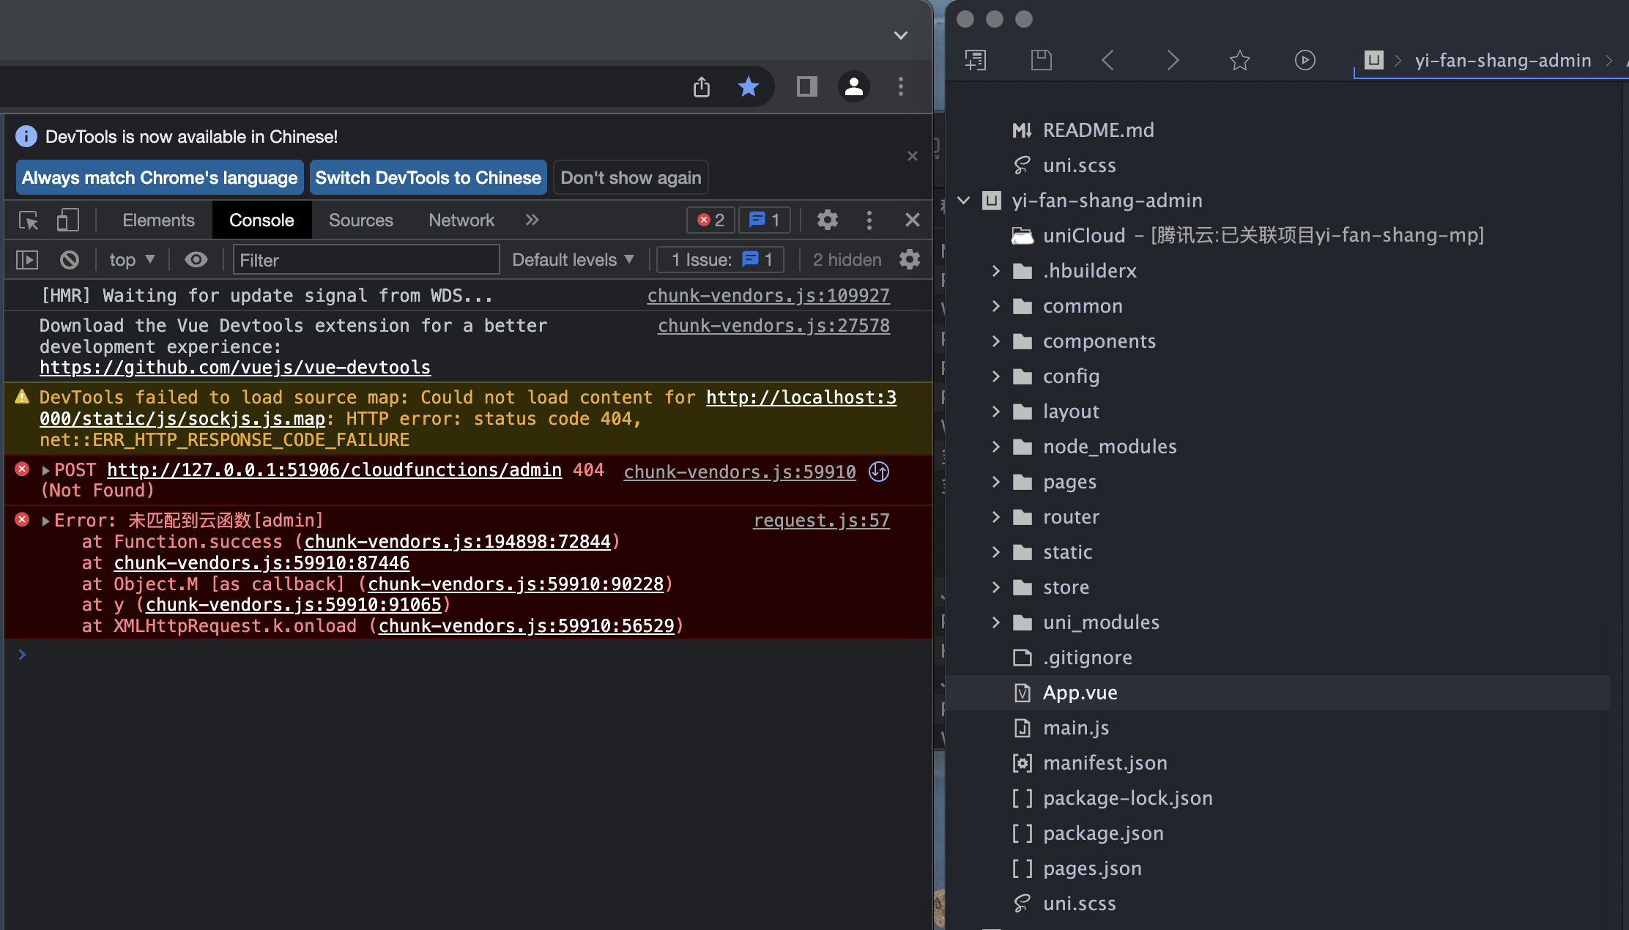The height and width of the screenshot is (930, 1629).
Task: Expand the pages folder
Action: [995, 482]
